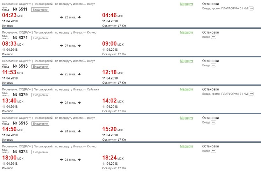The height and width of the screenshot is (172, 261).
Task: Expand the stops ellipsis for train 6379
Action: [251, 94]
